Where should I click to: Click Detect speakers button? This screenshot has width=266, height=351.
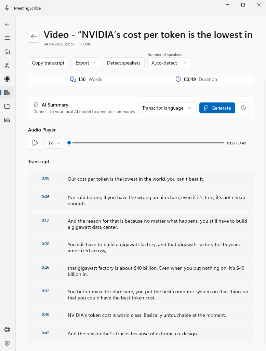coord(124,63)
